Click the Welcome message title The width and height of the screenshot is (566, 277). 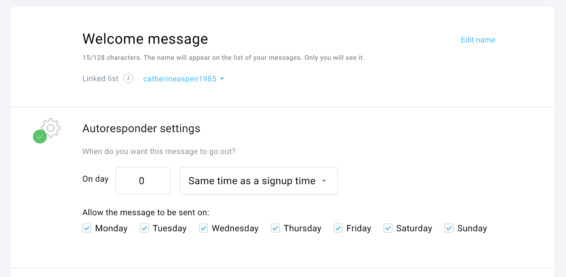(145, 39)
